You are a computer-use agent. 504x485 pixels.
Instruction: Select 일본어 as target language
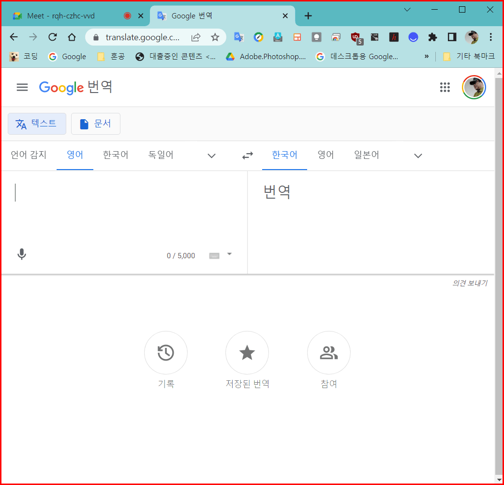[x=367, y=155]
